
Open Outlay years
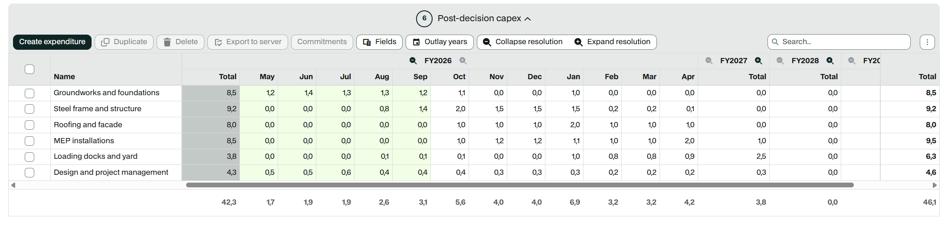[440, 42]
